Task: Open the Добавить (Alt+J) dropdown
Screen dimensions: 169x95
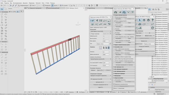Action: click(x=101, y=82)
